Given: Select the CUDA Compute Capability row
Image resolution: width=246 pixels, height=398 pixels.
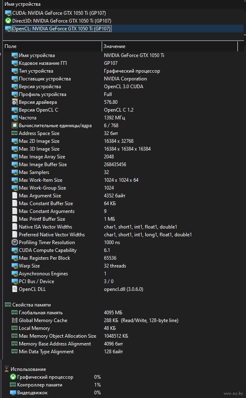Looking at the screenshot, I should coord(47,250).
